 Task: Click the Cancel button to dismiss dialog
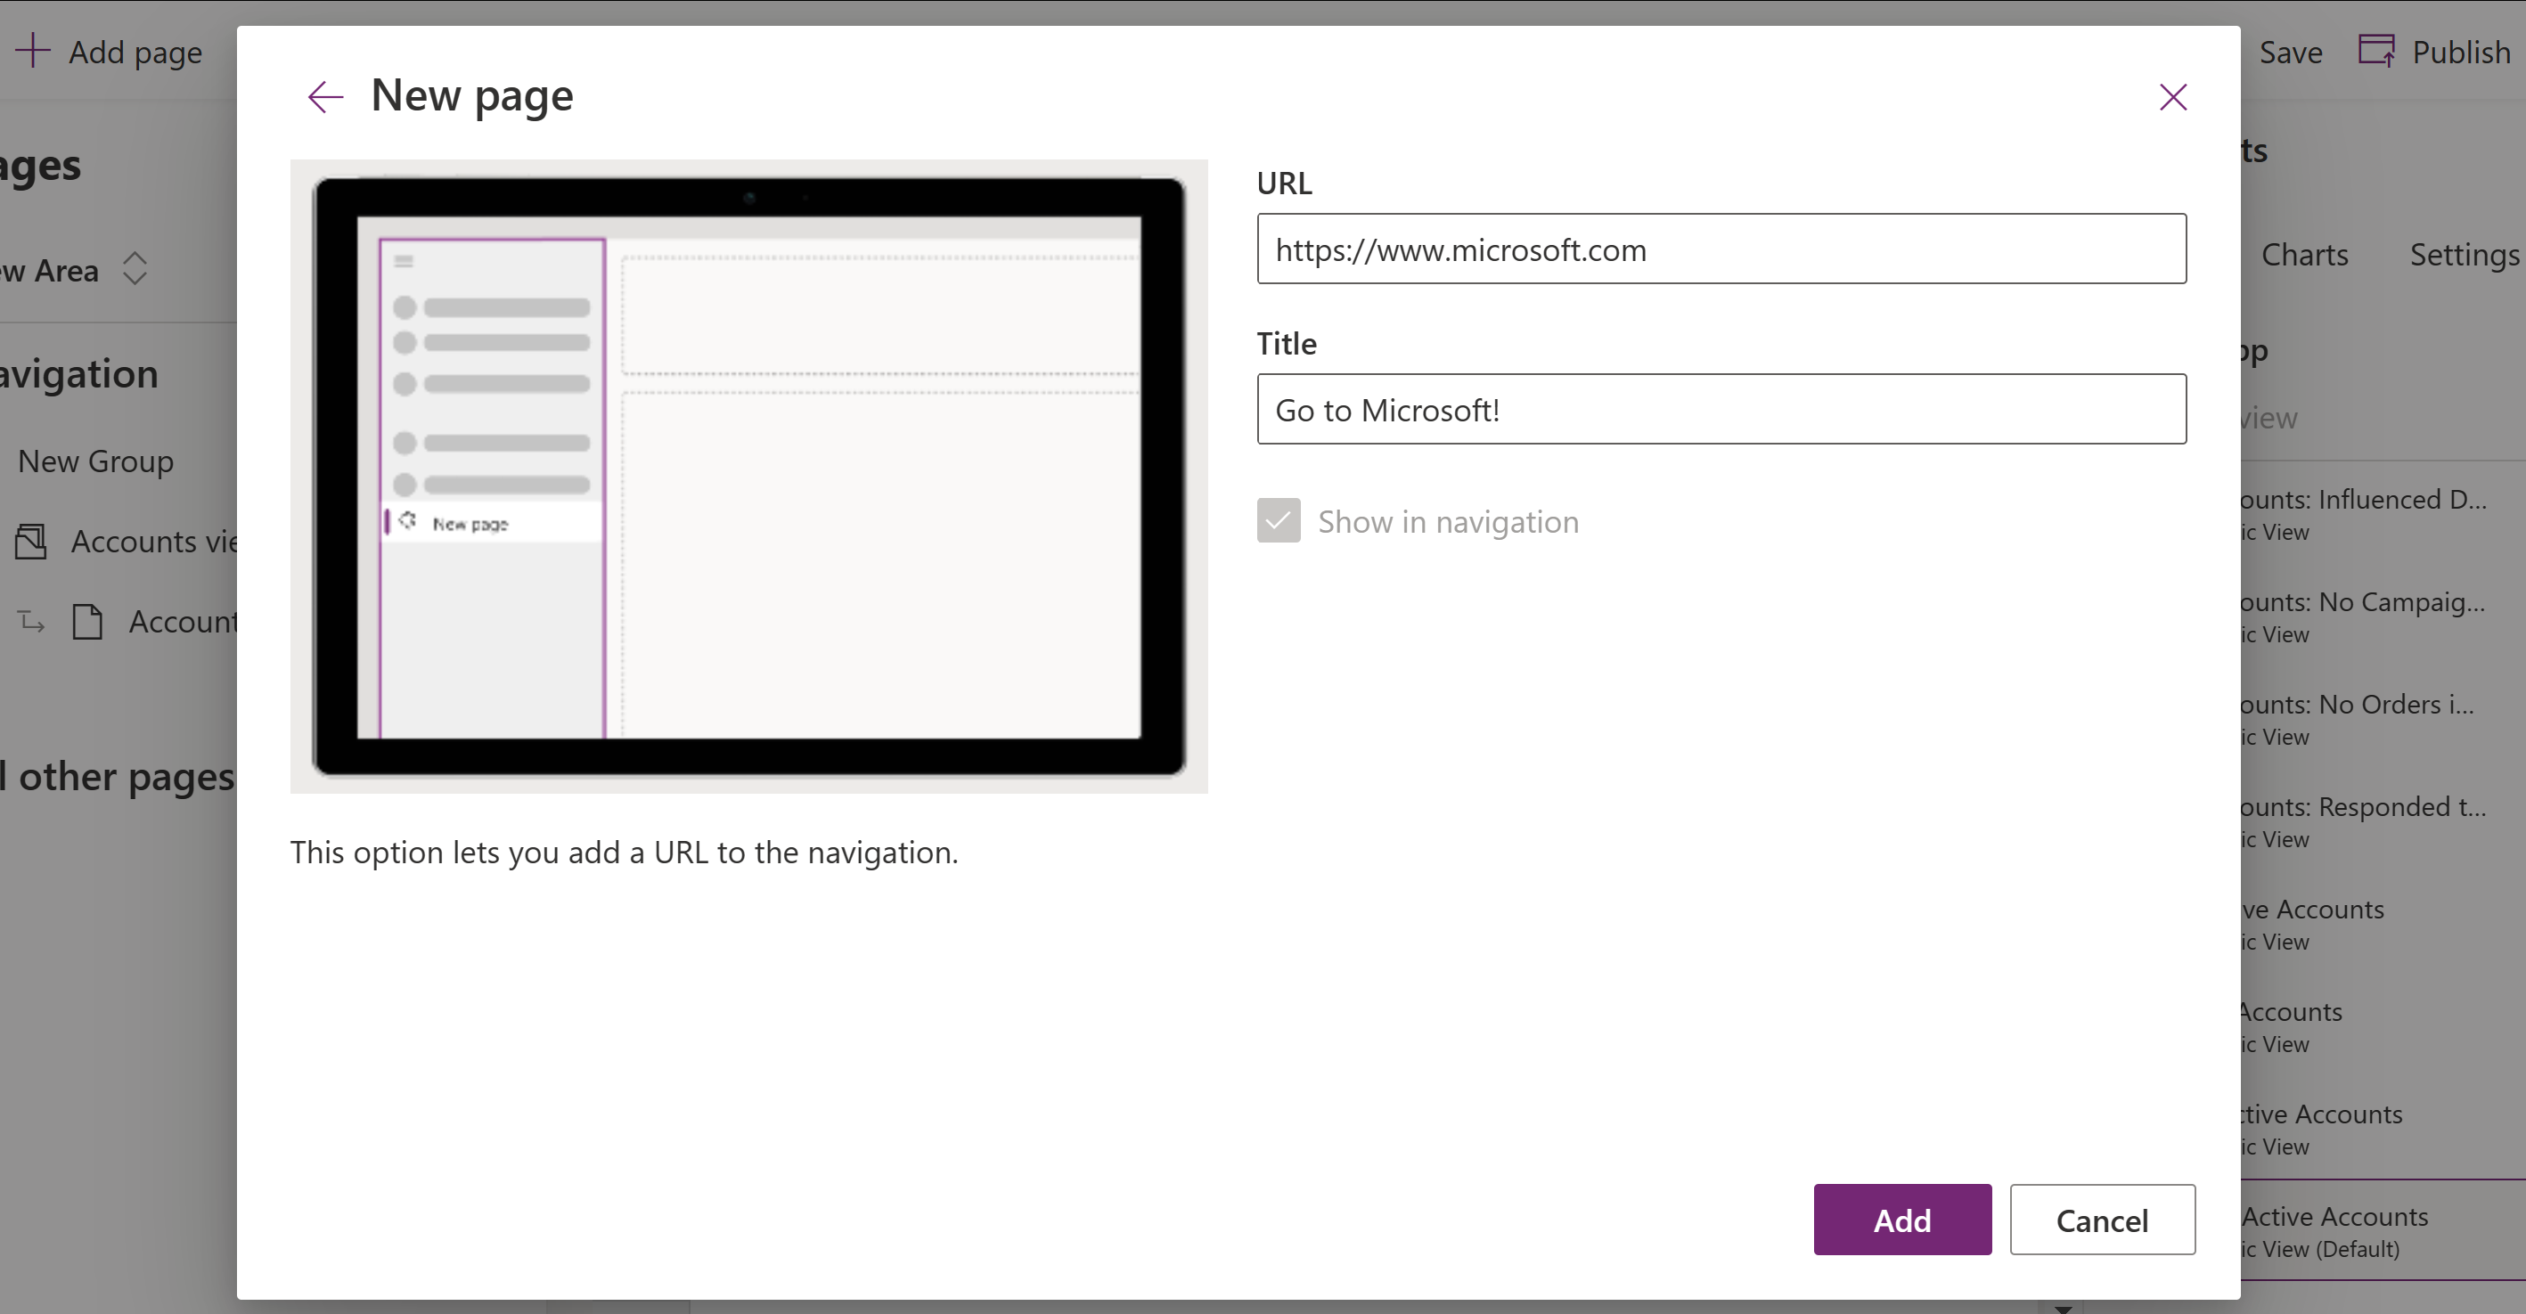tap(2102, 1220)
